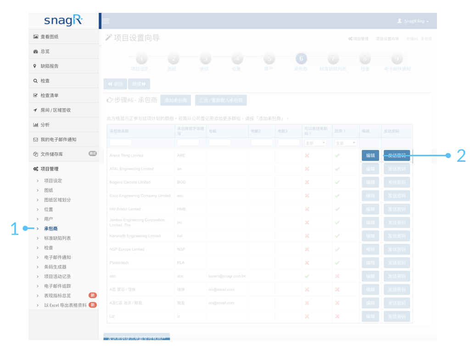Screen dimensions: 470x353
Task: Click the 承包商名称 filter input
Action: click(x=121, y=142)
